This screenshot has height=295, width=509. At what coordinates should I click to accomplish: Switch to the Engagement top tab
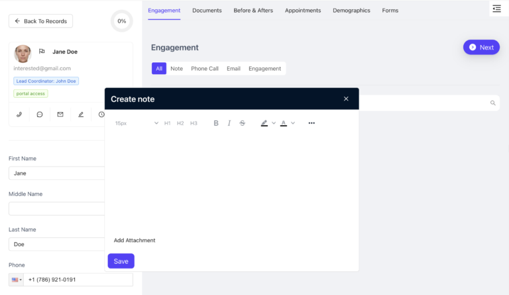tap(164, 11)
